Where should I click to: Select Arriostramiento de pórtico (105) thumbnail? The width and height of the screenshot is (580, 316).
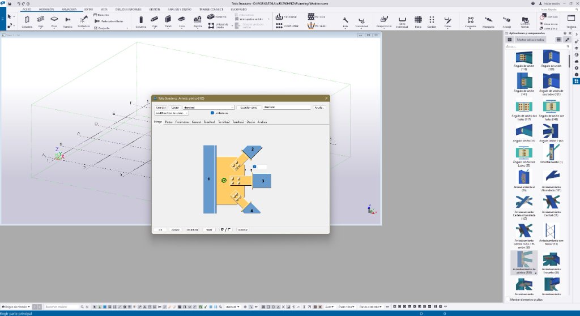[x=524, y=263]
